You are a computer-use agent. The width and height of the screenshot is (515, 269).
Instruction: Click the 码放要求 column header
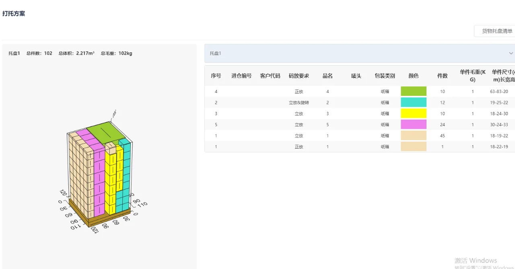299,76
